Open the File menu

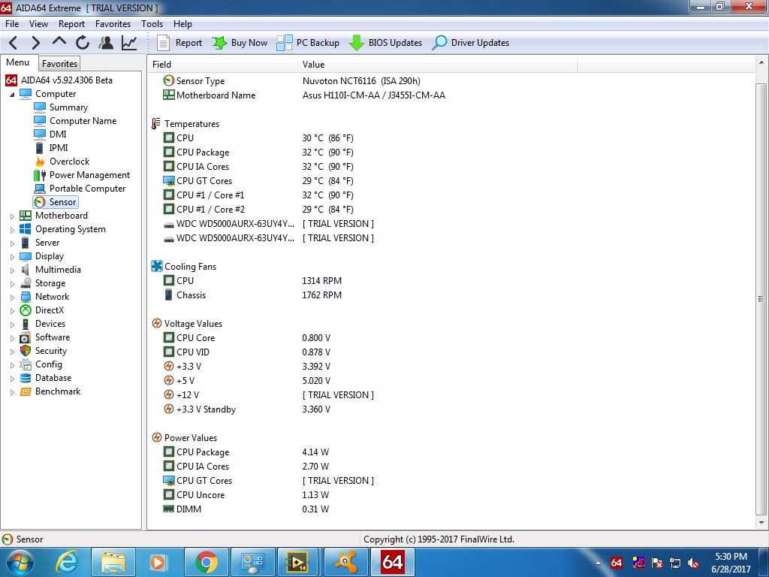coord(12,23)
